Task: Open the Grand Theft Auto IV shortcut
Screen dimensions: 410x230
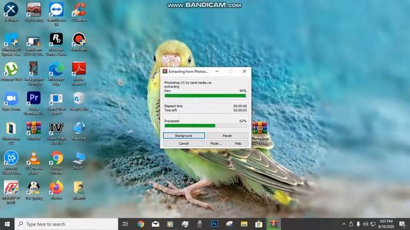Action: tap(56, 134)
